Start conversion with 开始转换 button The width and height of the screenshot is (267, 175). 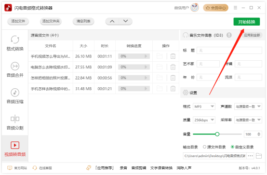247,22
